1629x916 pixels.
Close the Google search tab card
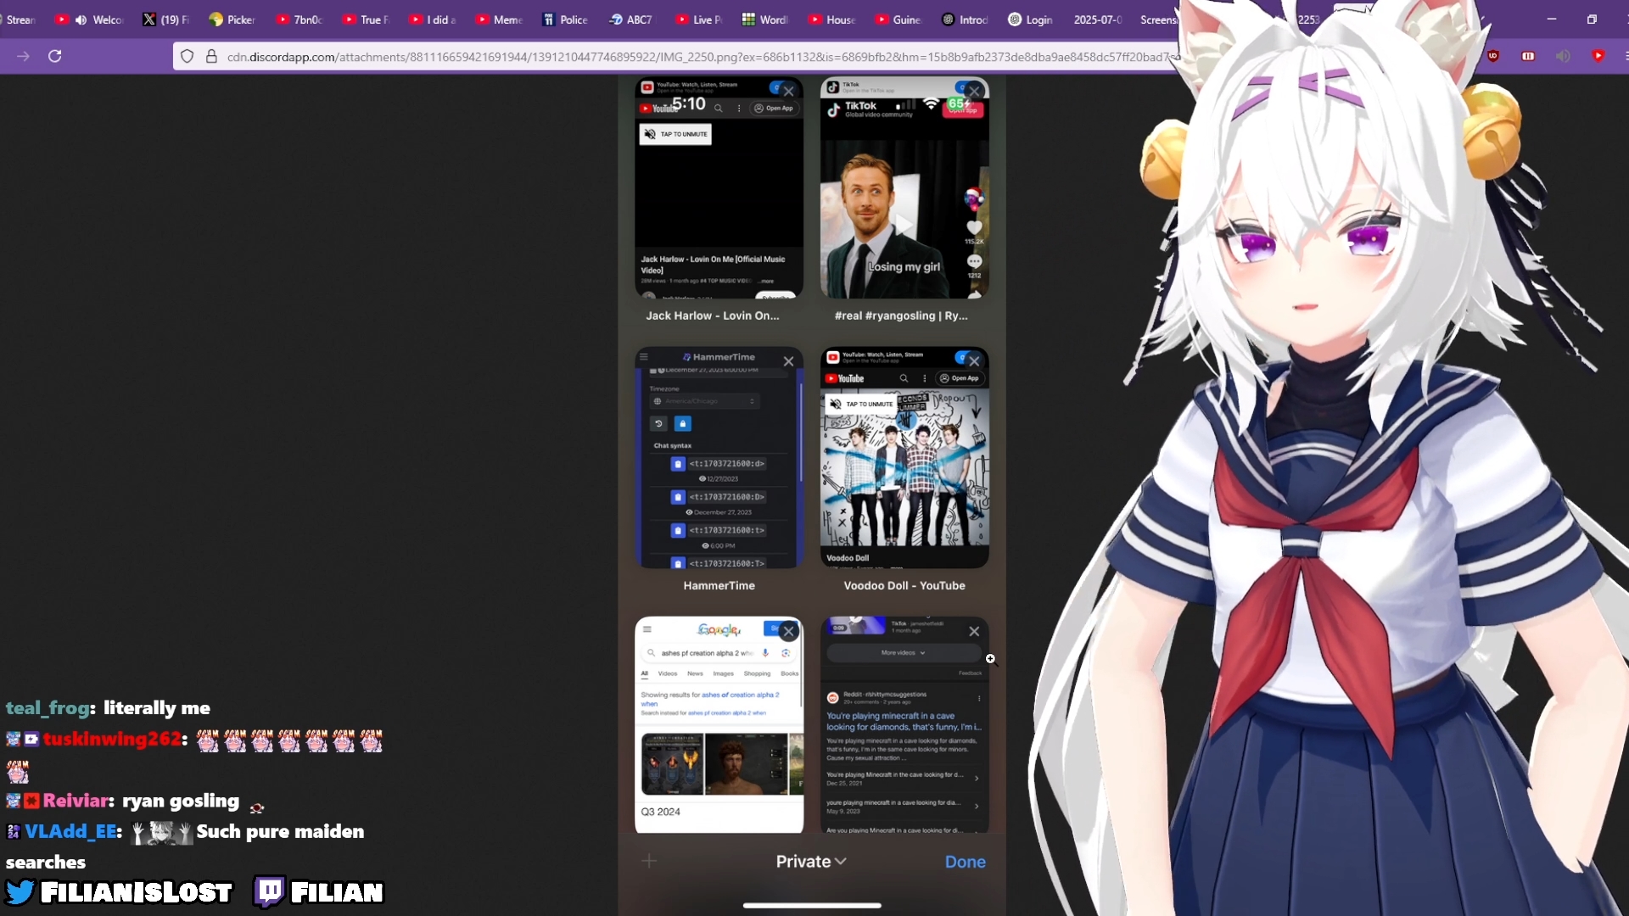pos(788,631)
